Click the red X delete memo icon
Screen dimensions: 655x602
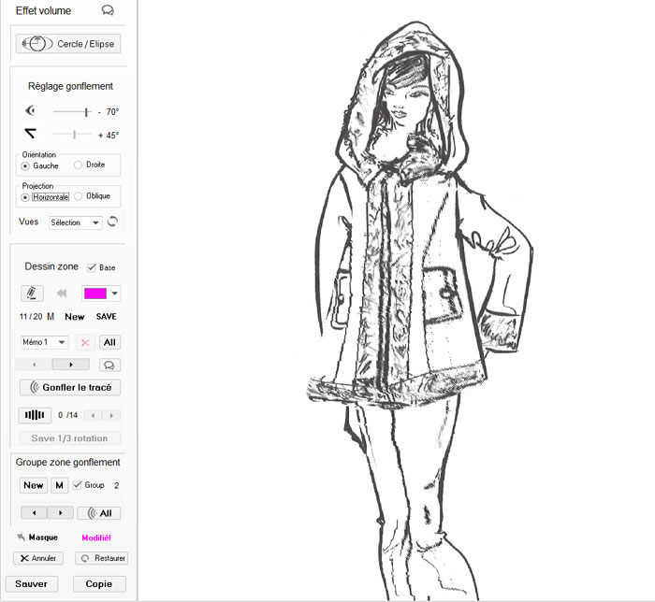click(x=85, y=342)
